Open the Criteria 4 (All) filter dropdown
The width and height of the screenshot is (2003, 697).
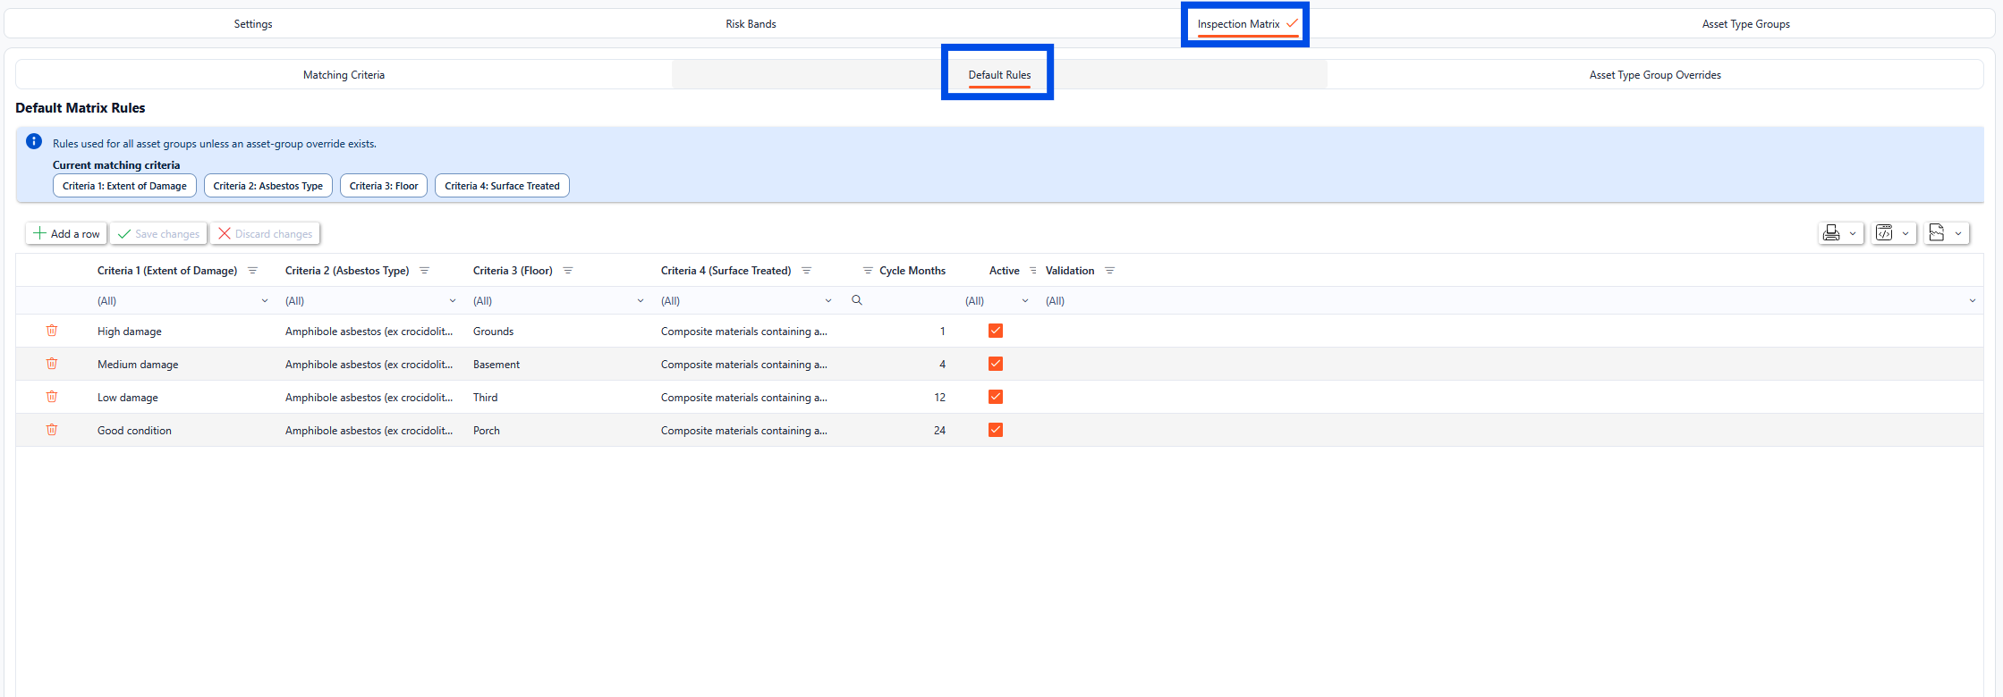tap(828, 301)
